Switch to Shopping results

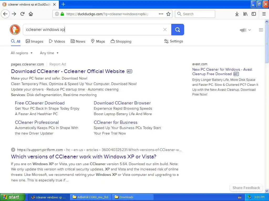click(x=121, y=41)
